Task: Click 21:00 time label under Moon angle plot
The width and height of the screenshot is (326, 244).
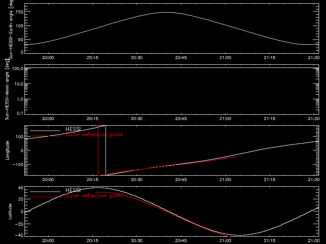Action: point(225,118)
